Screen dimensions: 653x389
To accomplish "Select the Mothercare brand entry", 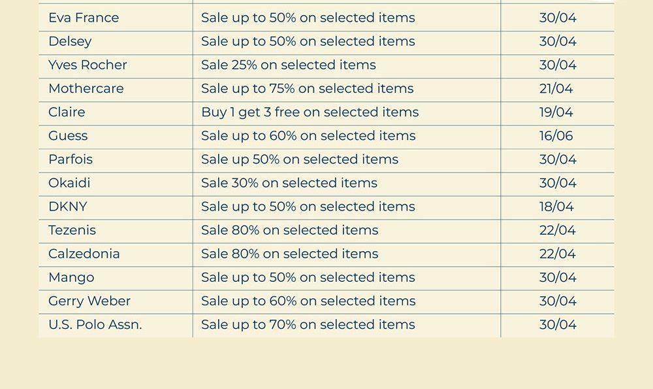I will 86,88.
